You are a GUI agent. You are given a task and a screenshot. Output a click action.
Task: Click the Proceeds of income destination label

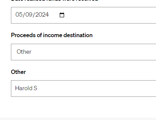click(x=52, y=35)
